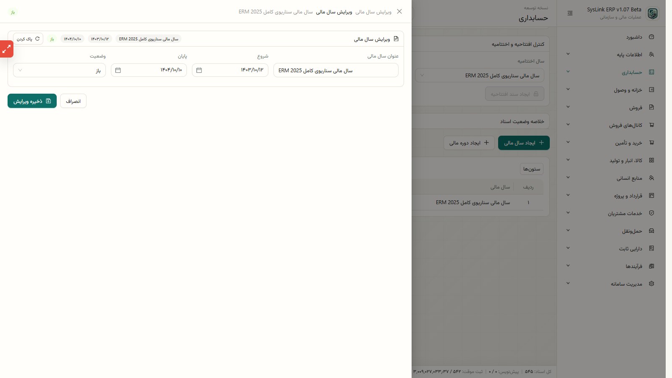Open the سال اختتامیه dropdown
Screen dimensions: 672x378
pyautogui.click(x=480, y=76)
